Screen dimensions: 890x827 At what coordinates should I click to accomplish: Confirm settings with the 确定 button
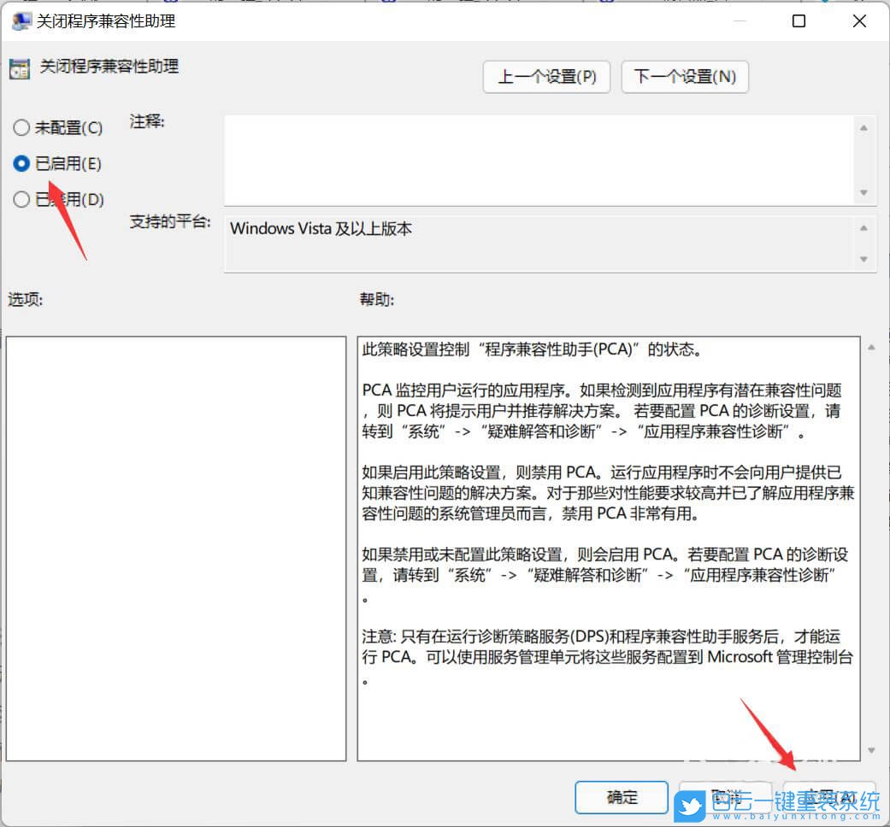point(622,797)
